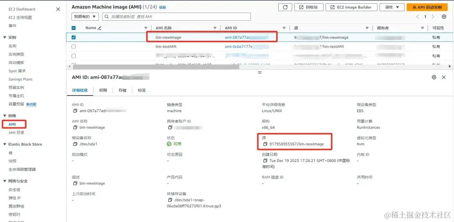Open 容量预留 in sidebar

click(x=16, y=104)
